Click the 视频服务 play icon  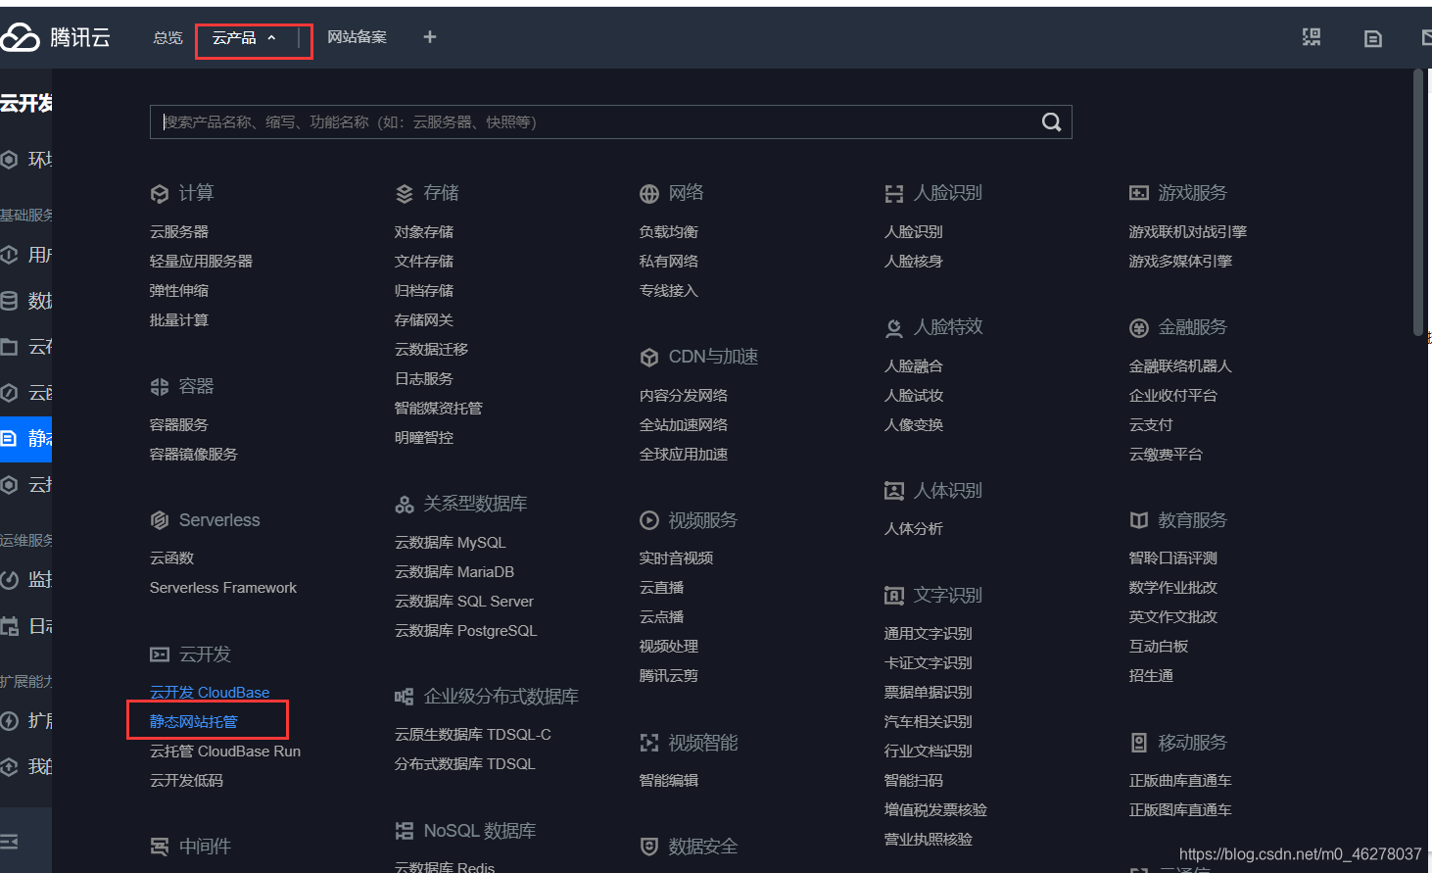pos(648,520)
